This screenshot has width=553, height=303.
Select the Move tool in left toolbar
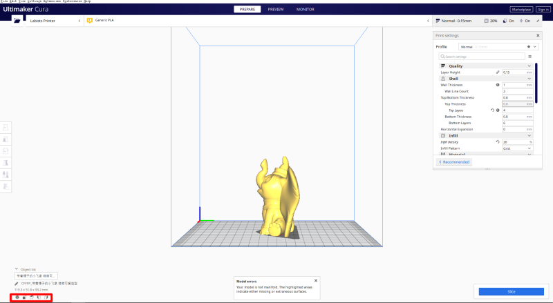6,128
